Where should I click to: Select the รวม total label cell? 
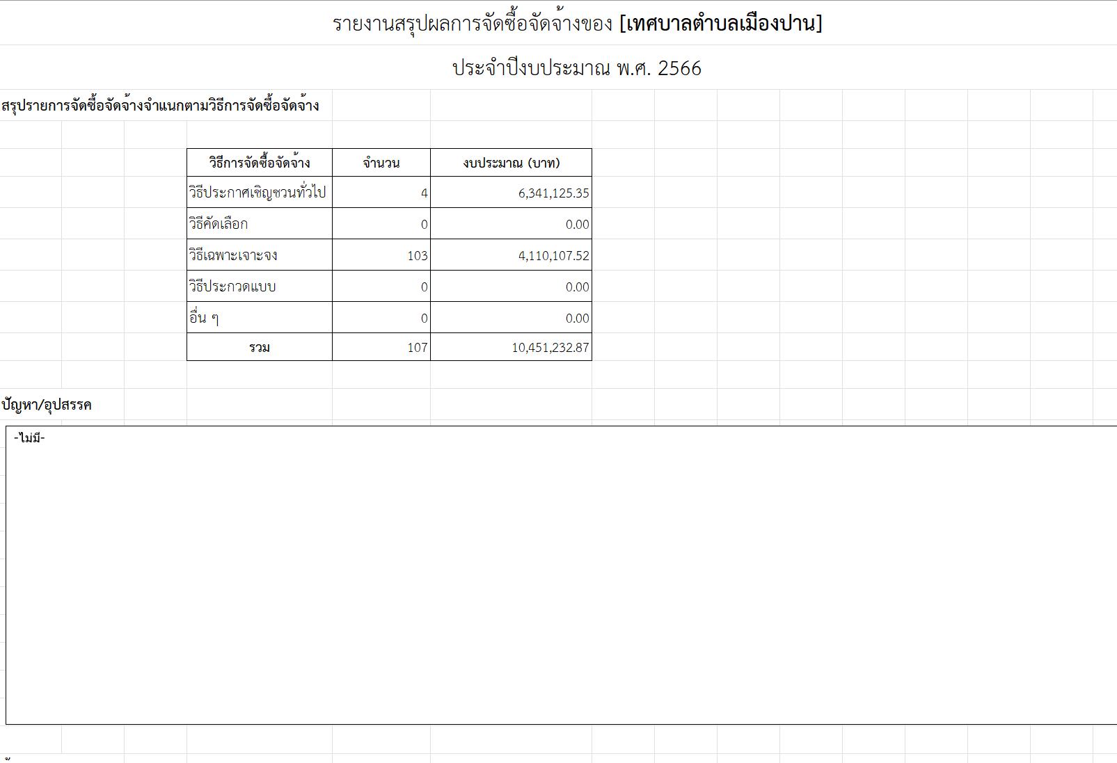[260, 347]
